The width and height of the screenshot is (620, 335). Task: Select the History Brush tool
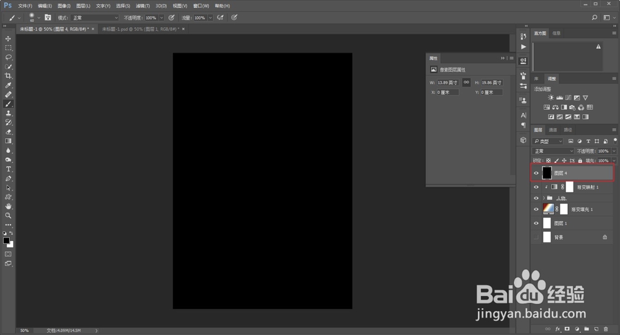8,123
